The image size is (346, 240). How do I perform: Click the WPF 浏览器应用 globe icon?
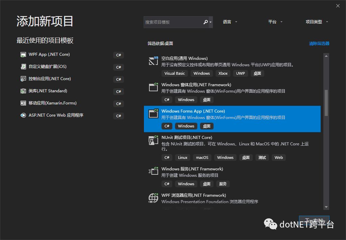tap(153, 198)
